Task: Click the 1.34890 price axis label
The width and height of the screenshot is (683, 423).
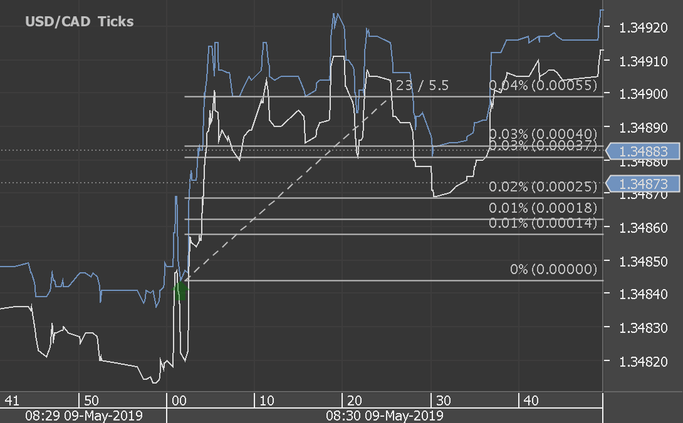Action: tap(644, 128)
